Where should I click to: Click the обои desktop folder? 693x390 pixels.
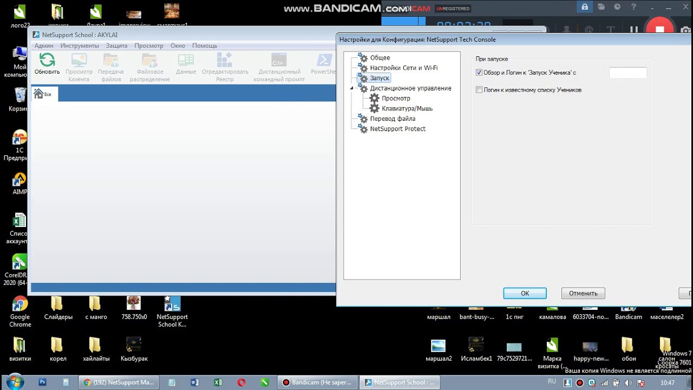(x=629, y=349)
